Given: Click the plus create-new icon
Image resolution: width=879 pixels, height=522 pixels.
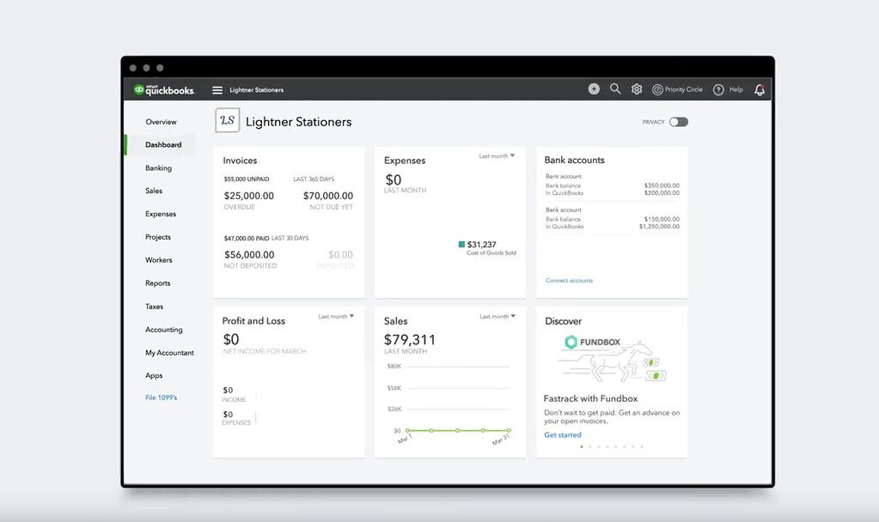Looking at the screenshot, I should click(594, 89).
